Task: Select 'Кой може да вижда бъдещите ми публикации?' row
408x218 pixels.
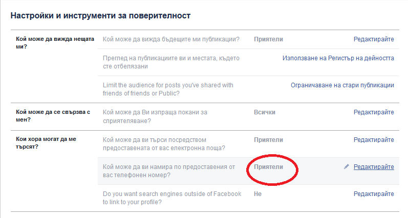Action: [248, 39]
